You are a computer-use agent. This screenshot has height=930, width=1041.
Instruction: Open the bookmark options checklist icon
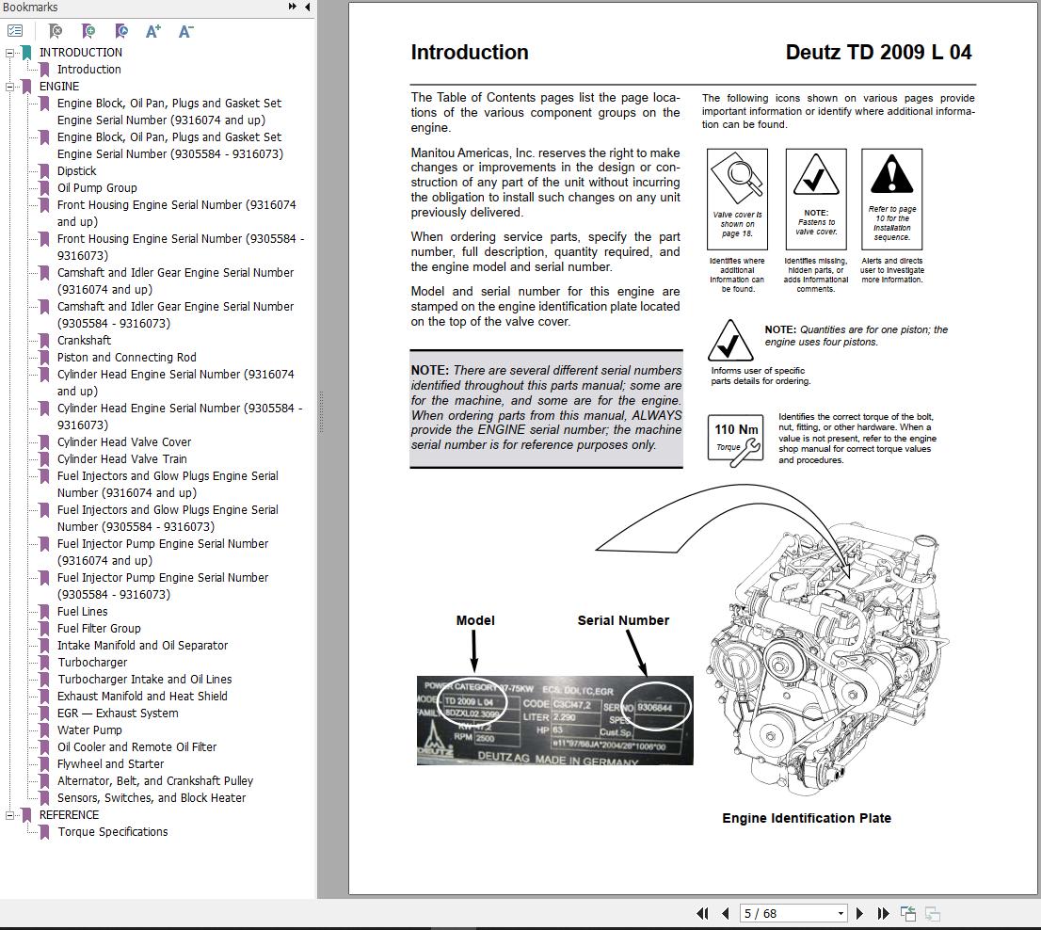[15, 30]
